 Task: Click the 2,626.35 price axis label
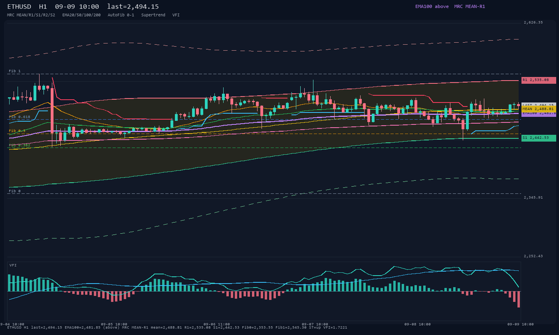click(533, 22)
